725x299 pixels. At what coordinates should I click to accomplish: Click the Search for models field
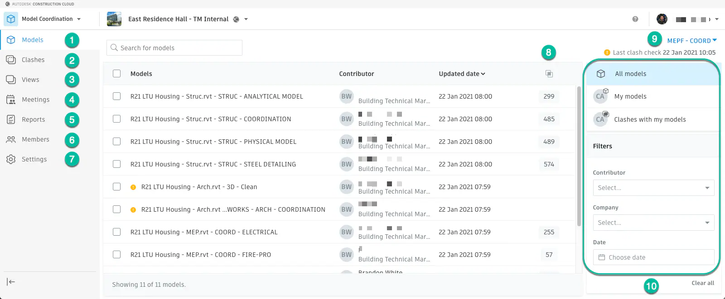pos(174,47)
